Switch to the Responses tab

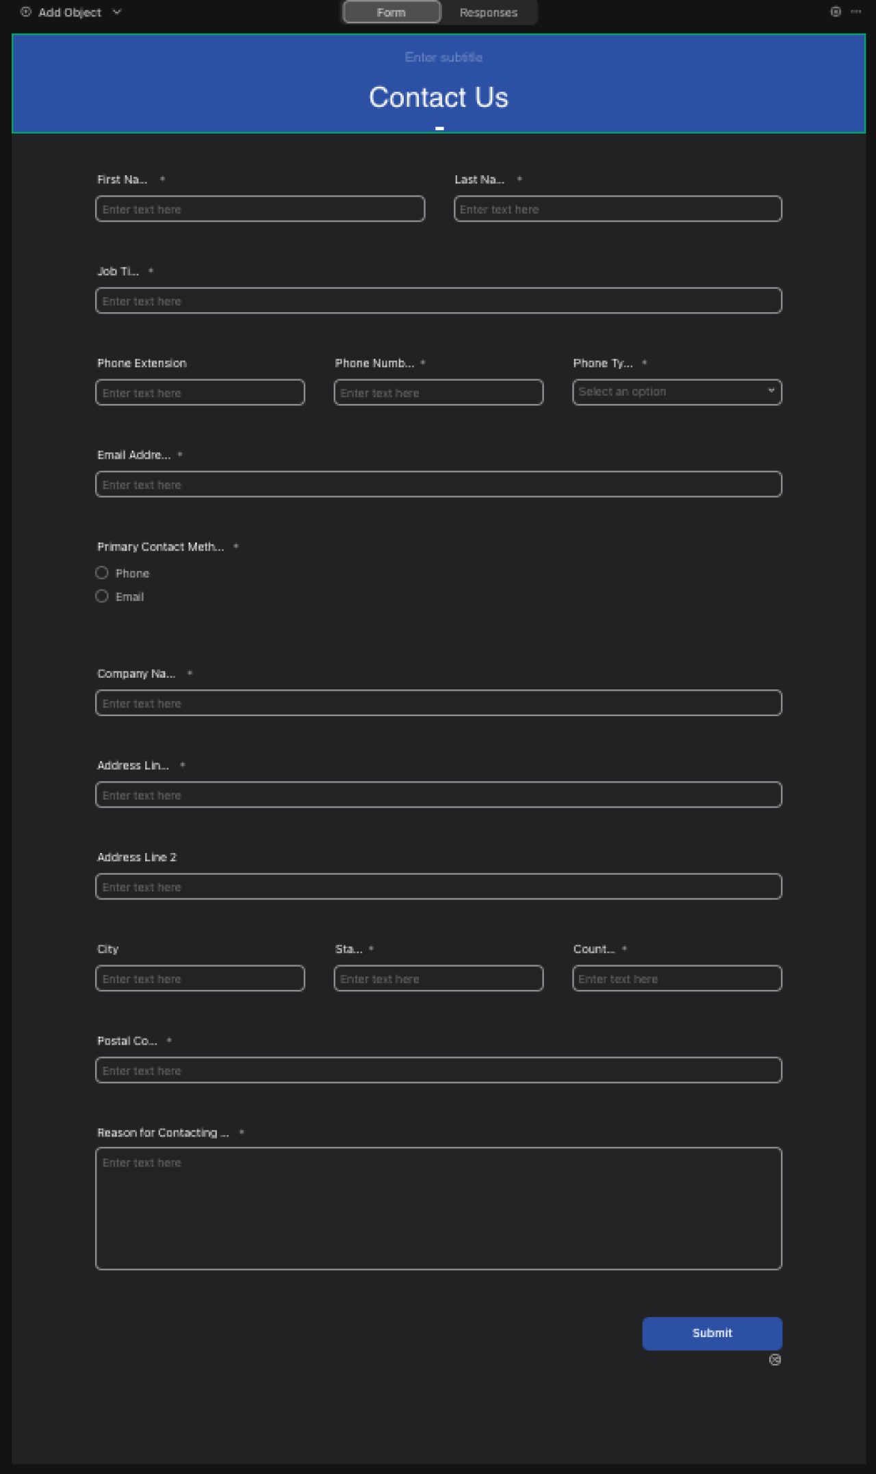(x=489, y=12)
